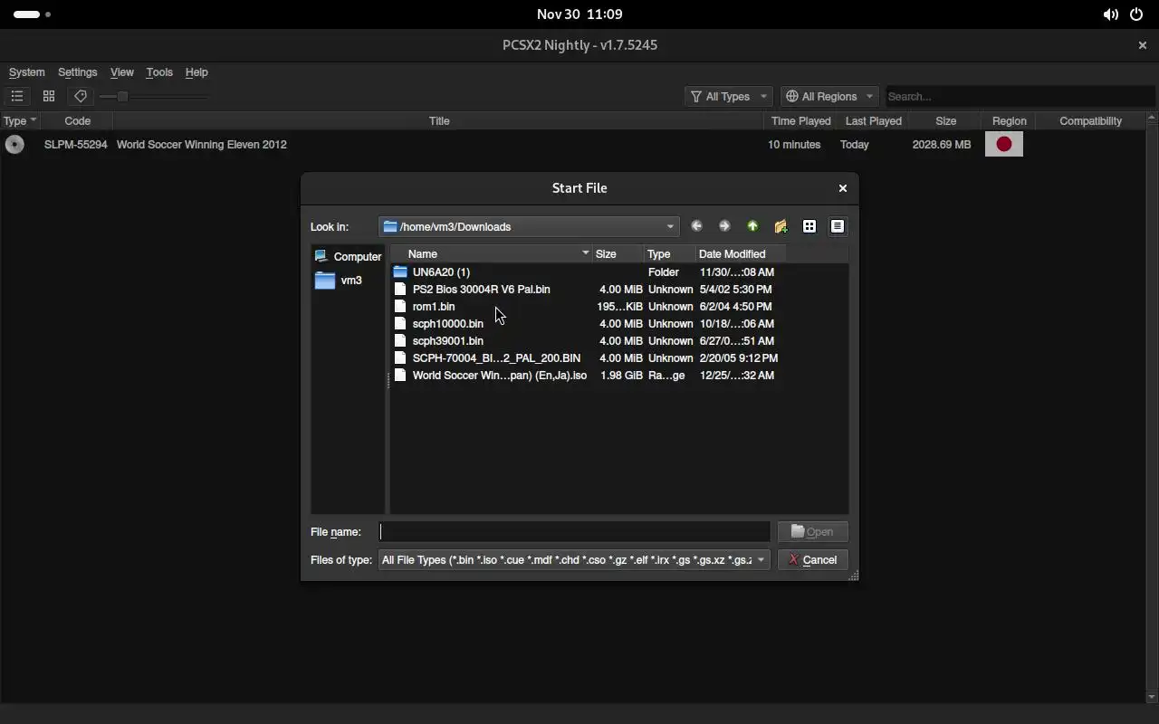Sort game list by Title column
The height and width of the screenshot is (724, 1159).
click(x=439, y=120)
